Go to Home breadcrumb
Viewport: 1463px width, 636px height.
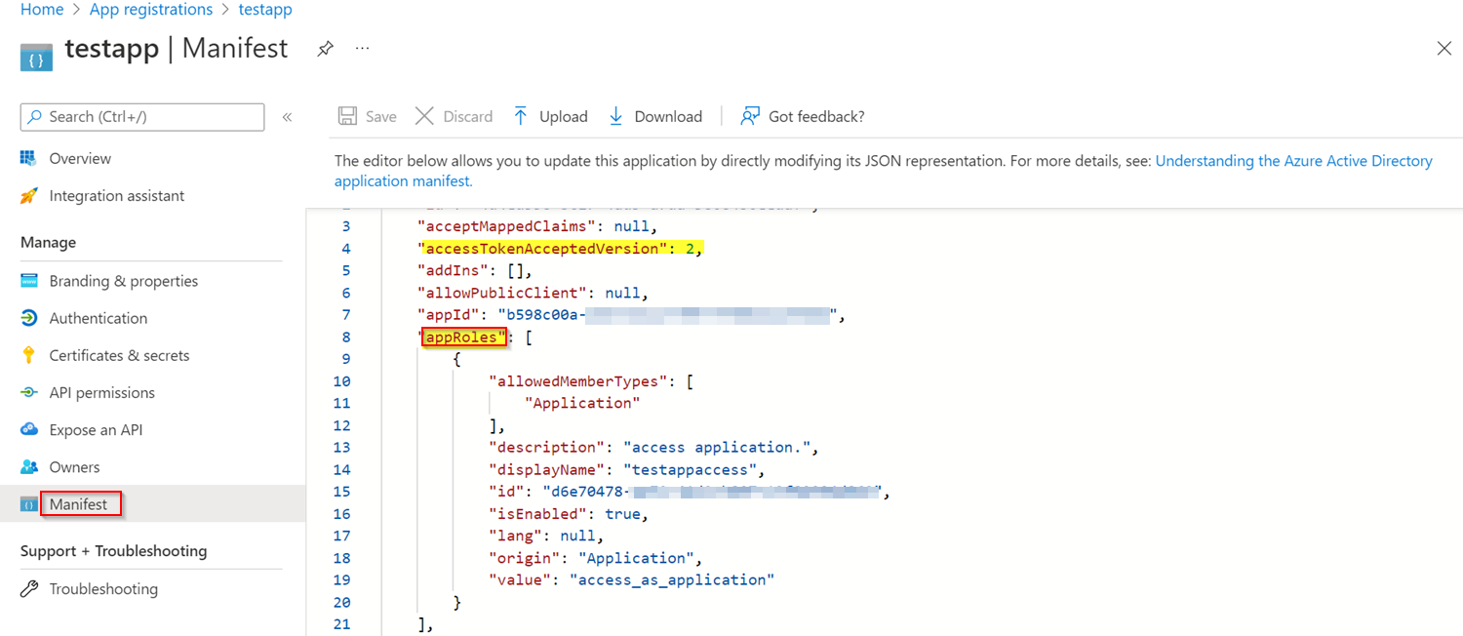point(42,10)
